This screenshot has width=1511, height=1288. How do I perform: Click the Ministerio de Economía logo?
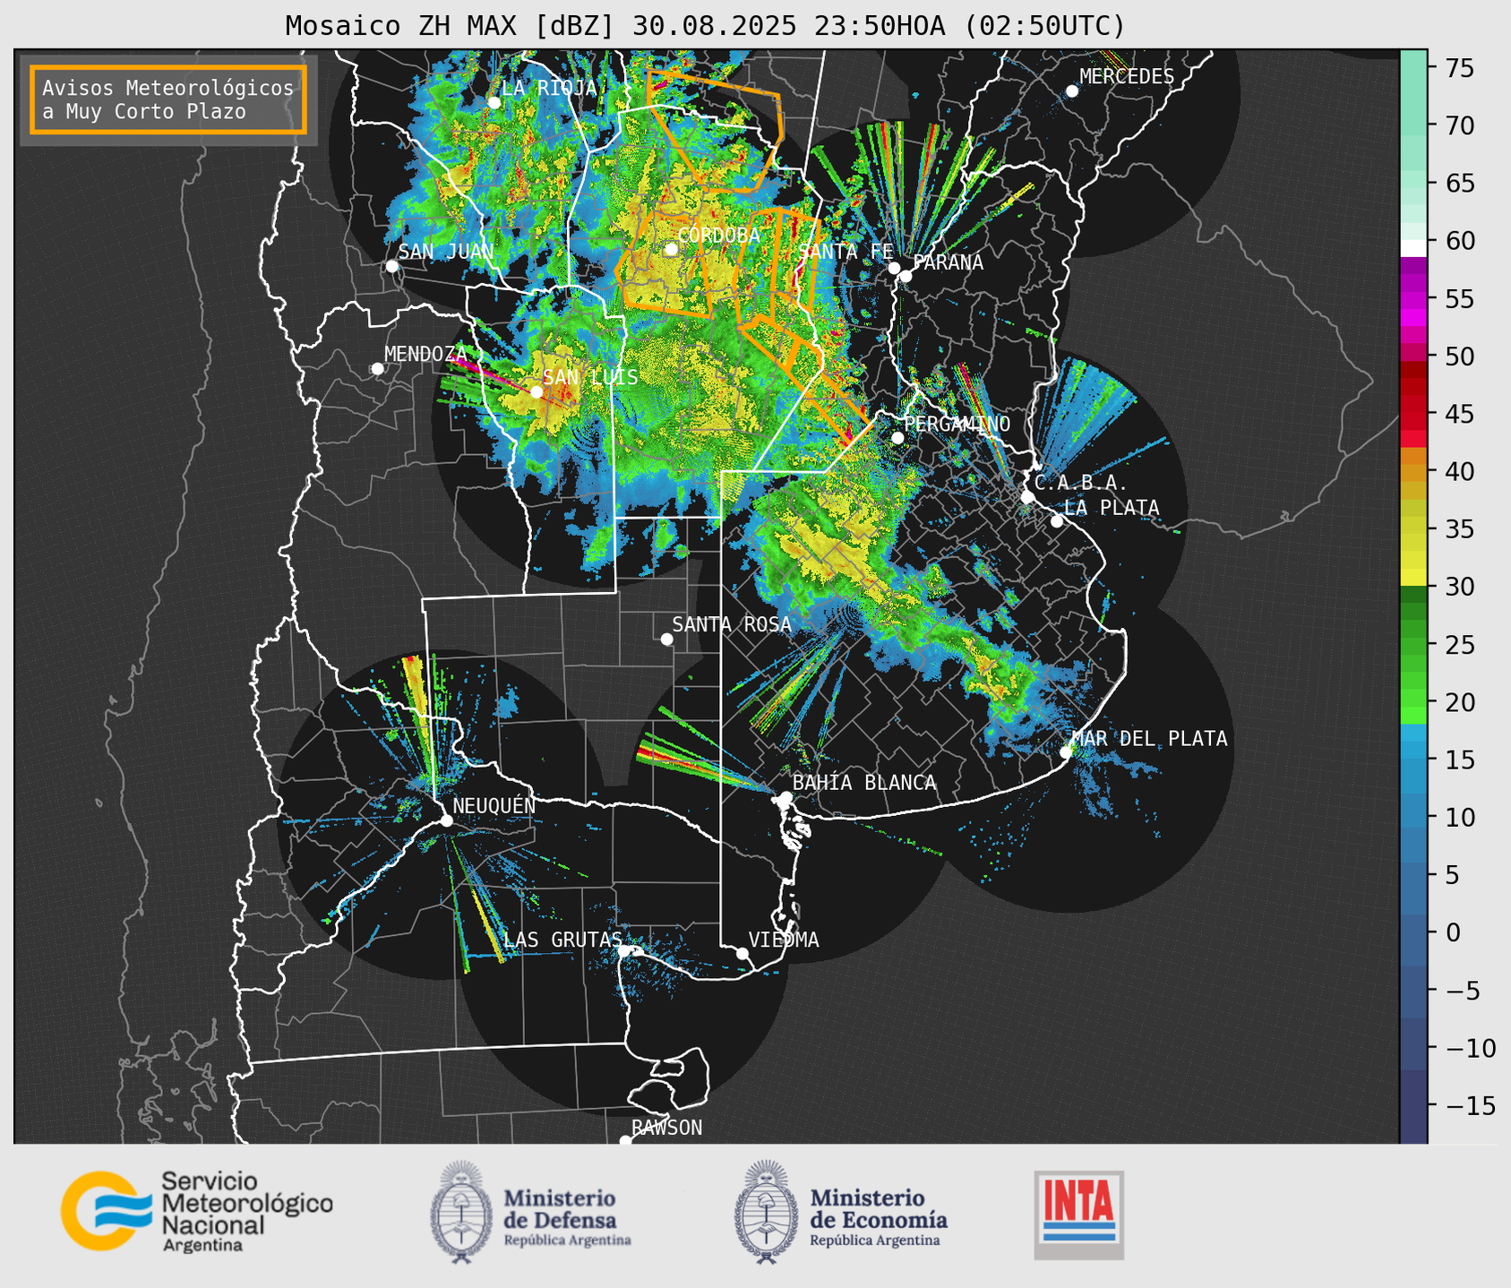pyautogui.click(x=841, y=1212)
